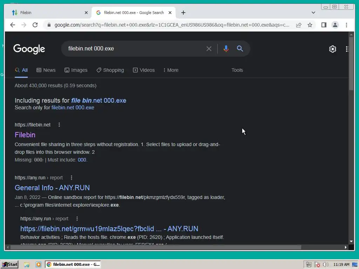The width and height of the screenshot is (359, 269).
Task: Open General Info - ANY.RUN result
Action: tap(52, 188)
